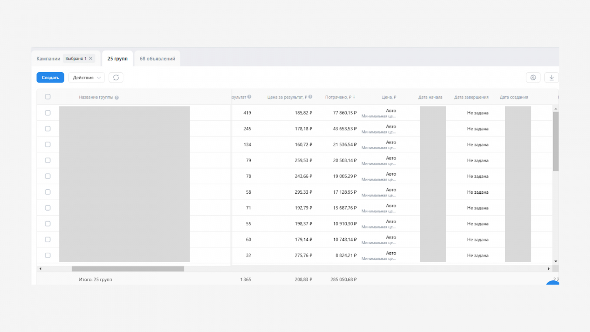
Task: Click the spent value 13 687,76 ₽
Action: click(345, 208)
